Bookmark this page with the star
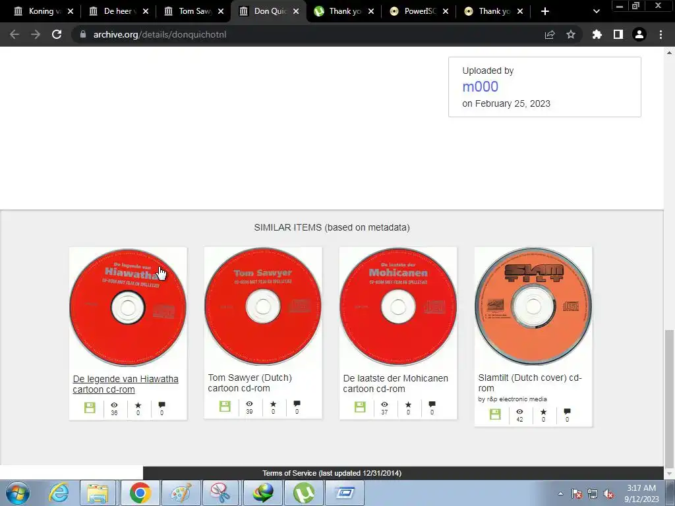Viewport: 675px width, 506px height. click(571, 34)
